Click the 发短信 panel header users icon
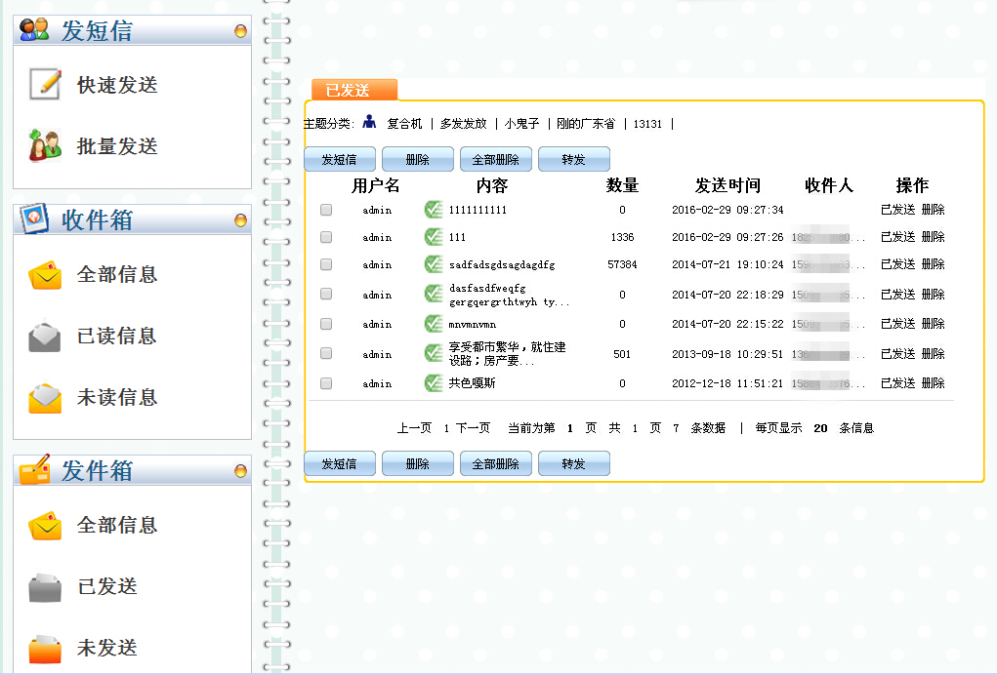The width and height of the screenshot is (997, 675). (x=34, y=30)
